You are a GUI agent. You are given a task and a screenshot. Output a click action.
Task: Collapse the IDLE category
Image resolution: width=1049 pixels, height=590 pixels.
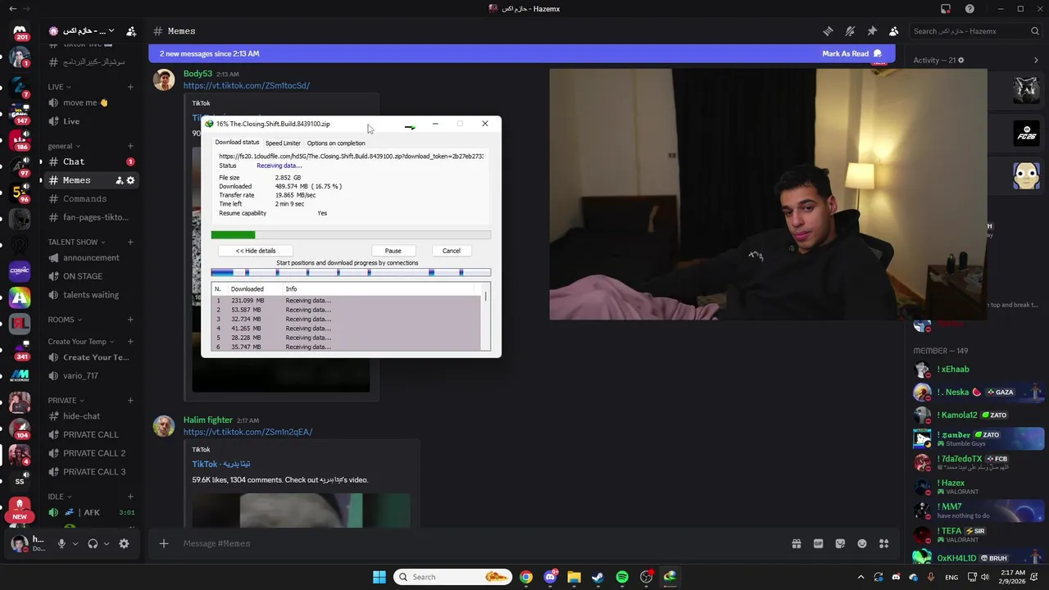[x=60, y=497]
